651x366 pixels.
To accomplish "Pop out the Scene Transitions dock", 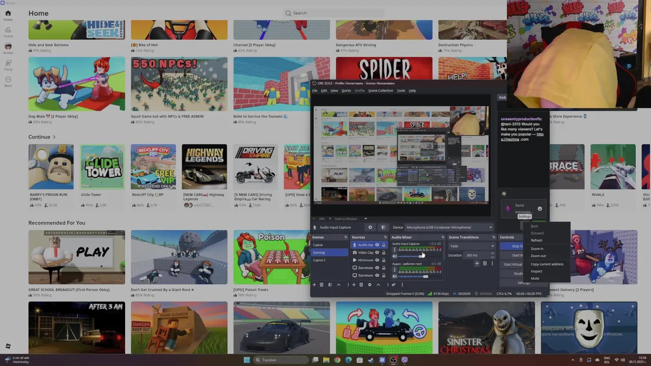I will coord(494,237).
